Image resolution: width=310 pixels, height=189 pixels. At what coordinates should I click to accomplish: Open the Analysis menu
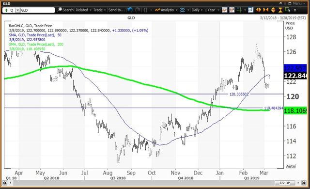[166, 10]
